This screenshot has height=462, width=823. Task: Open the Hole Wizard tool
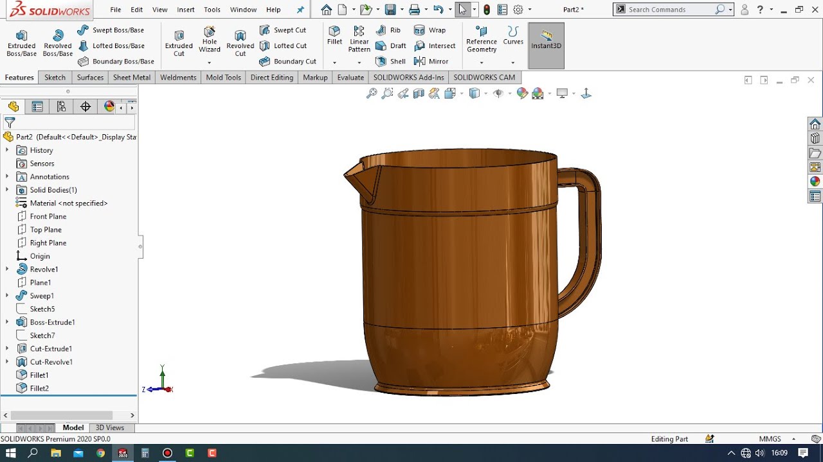(210, 39)
